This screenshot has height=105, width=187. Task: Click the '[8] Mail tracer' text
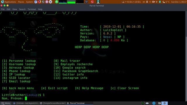(x=67, y=61)
